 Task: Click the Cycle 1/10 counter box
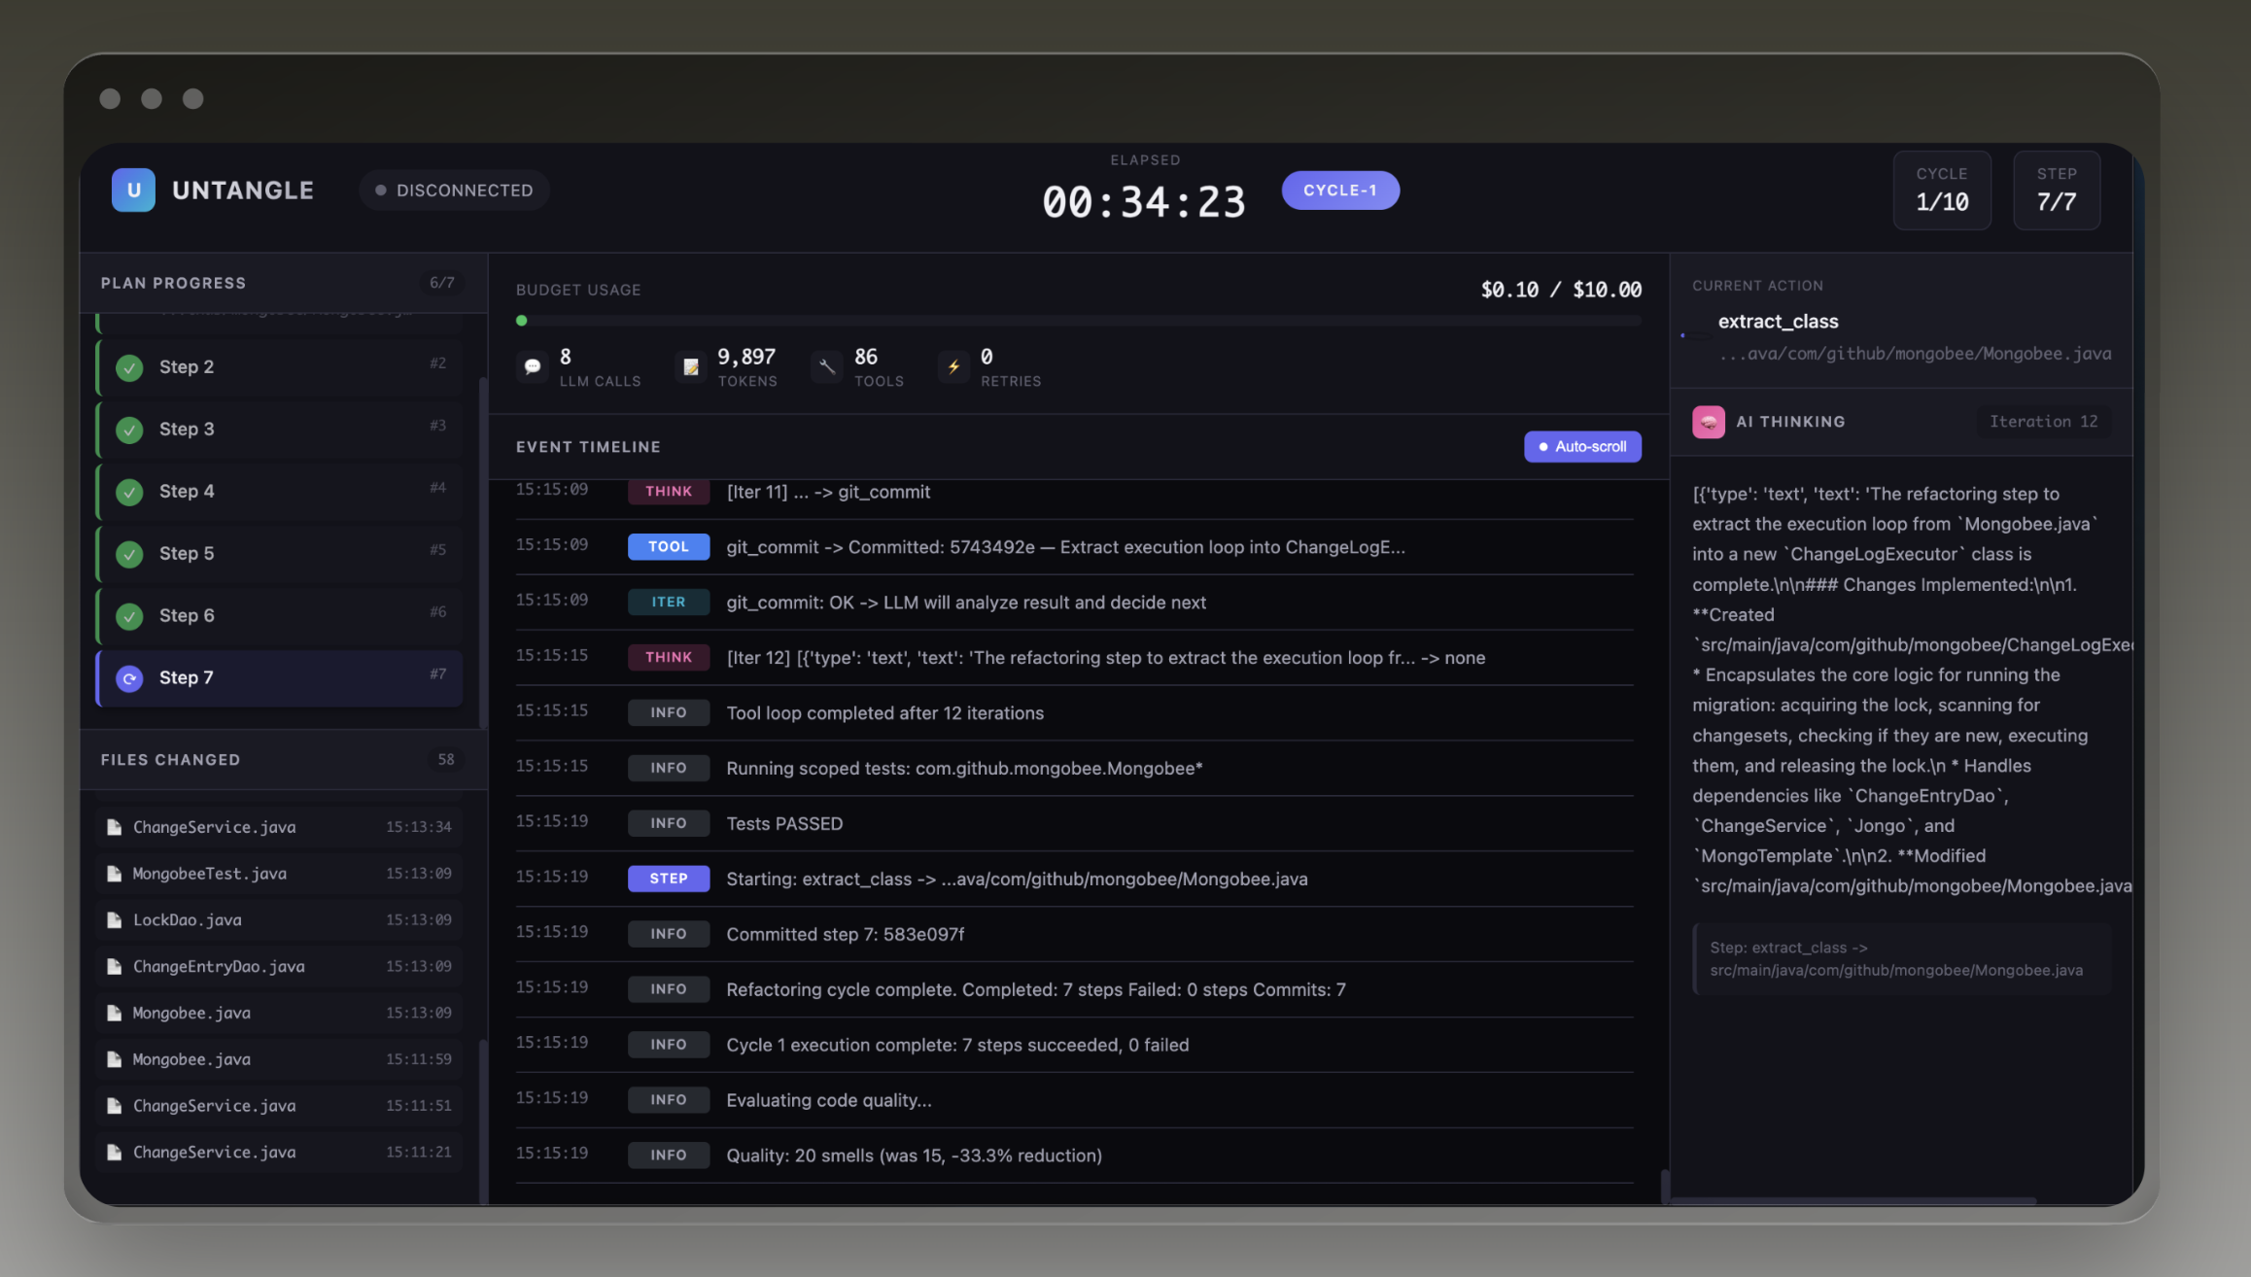1941,190
